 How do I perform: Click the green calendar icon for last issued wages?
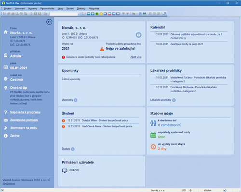click(x=153, y=135)
